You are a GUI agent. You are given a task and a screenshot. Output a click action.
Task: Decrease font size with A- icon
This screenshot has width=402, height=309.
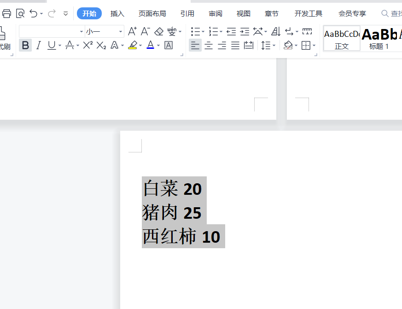point(146,31)
